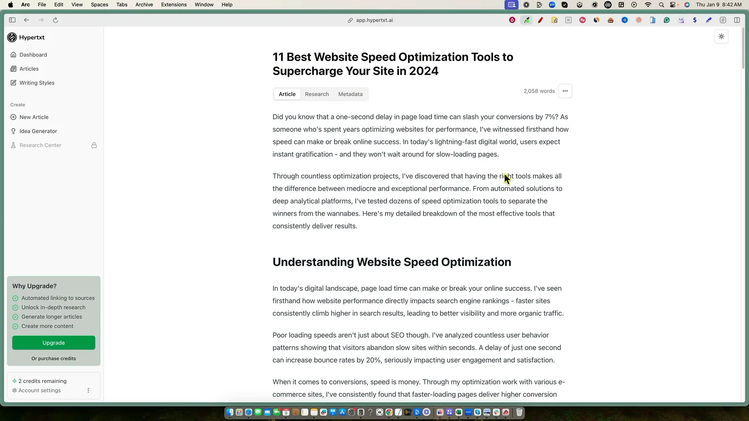Screen dimensions: 749x421
Task: Switch to the Metadata tab
Action: 350,94
